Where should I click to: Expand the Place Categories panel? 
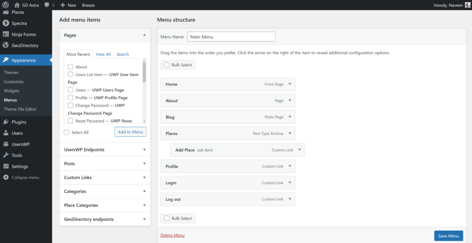[x=144, y=205]
